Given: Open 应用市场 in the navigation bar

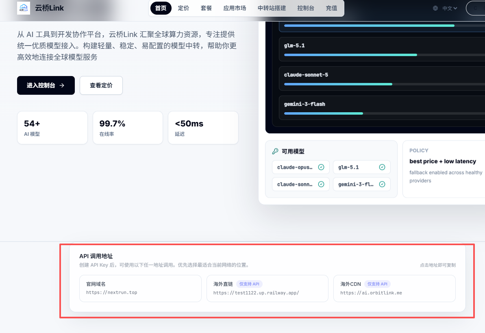Looking at the screenshot, I should (x=235, y=8).
